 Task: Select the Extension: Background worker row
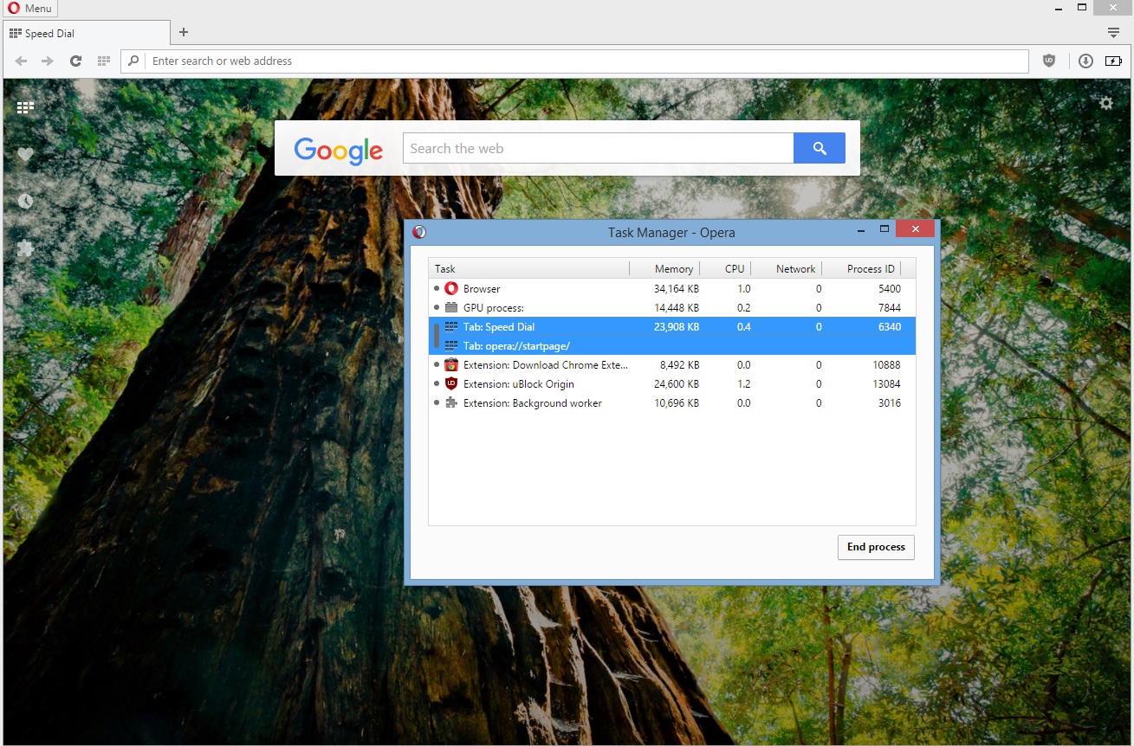[x=672, y=403]
